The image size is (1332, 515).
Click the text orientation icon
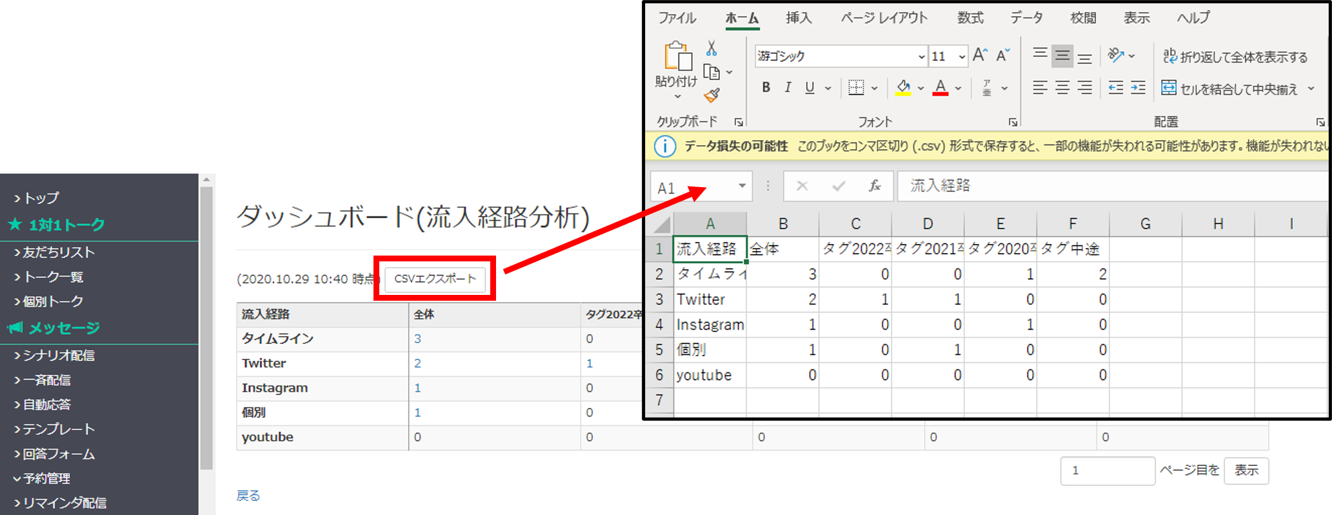1116,56
